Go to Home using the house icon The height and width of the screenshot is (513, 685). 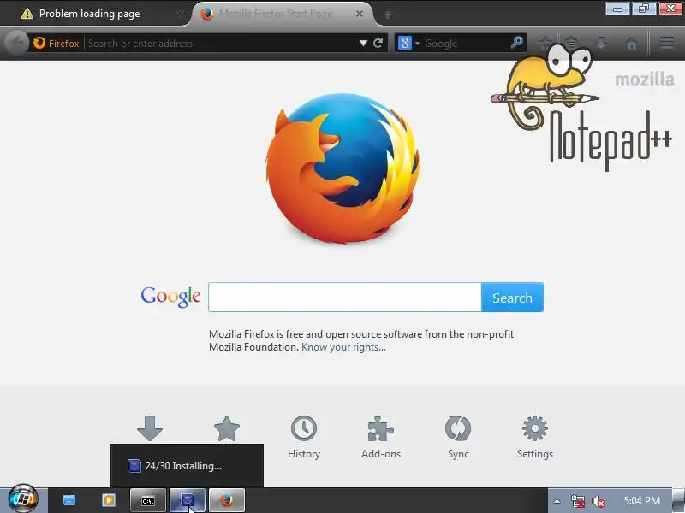click(632, 43)
